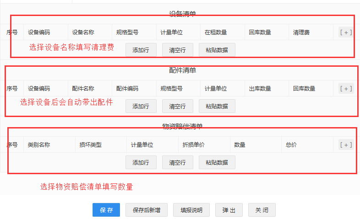Clear rows in 配件清单 with 清空行
The image size is (360, 219).
[x=177, y=106]
